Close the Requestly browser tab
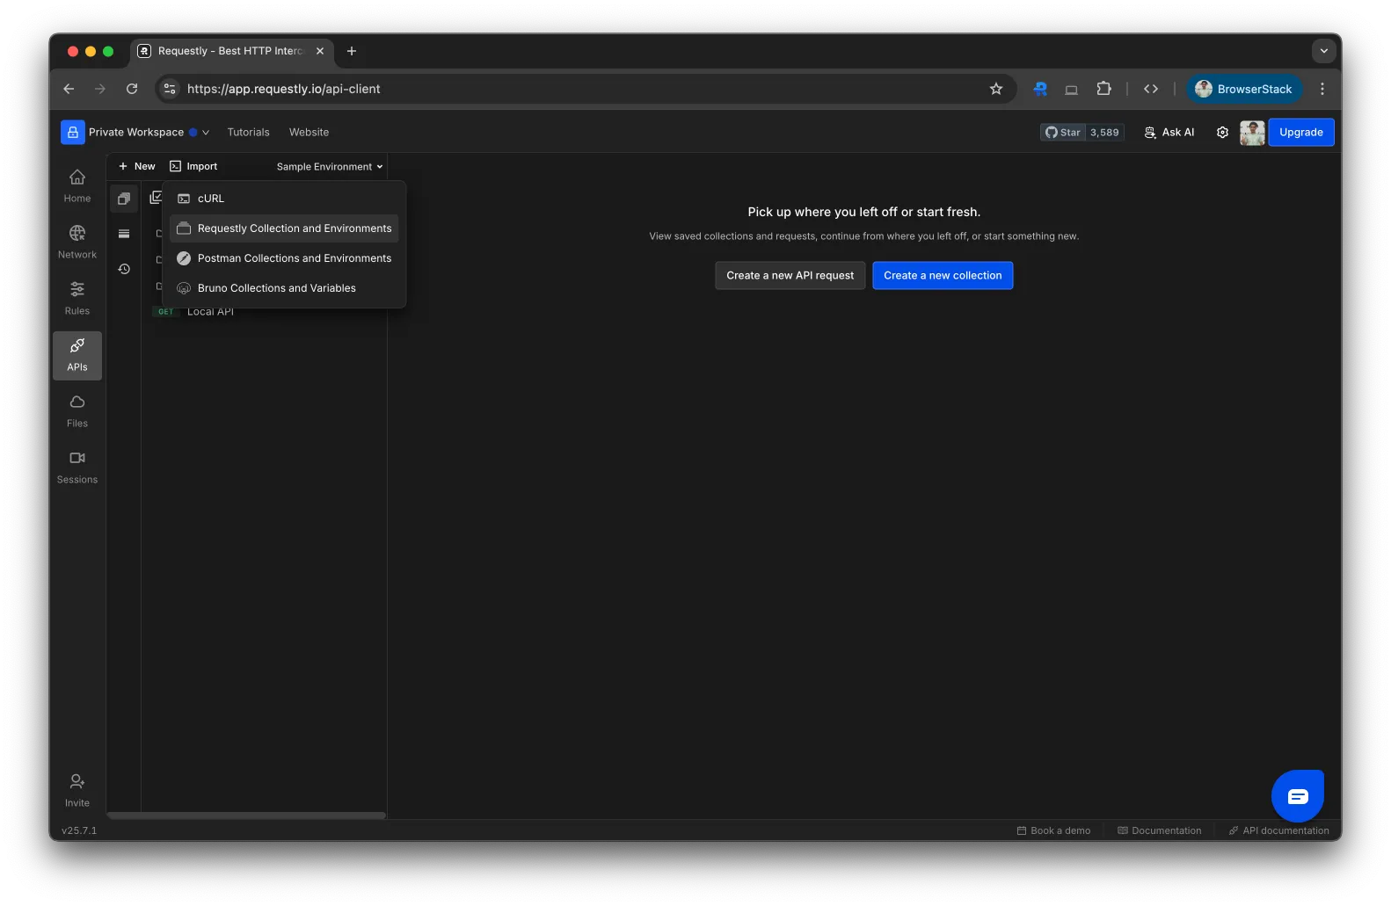The image size is (1391, 906). point(320,51)
